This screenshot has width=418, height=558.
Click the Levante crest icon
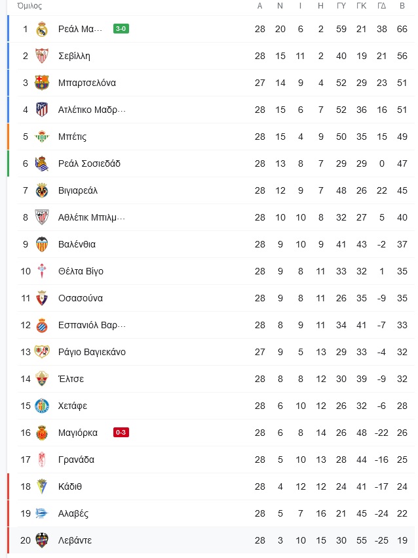pyautogui.click(x=42, y=540)
